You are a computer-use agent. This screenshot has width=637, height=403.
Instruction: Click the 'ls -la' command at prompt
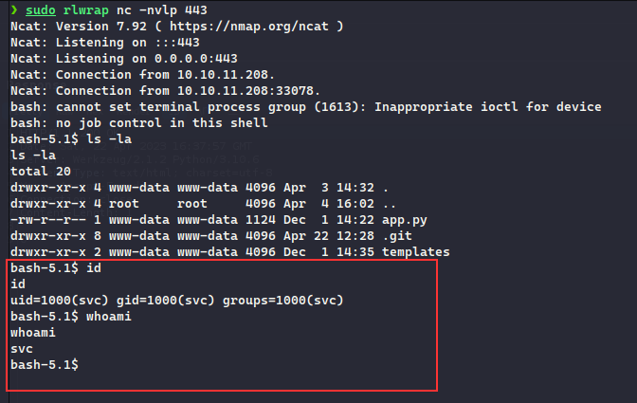tap(109, 139)
